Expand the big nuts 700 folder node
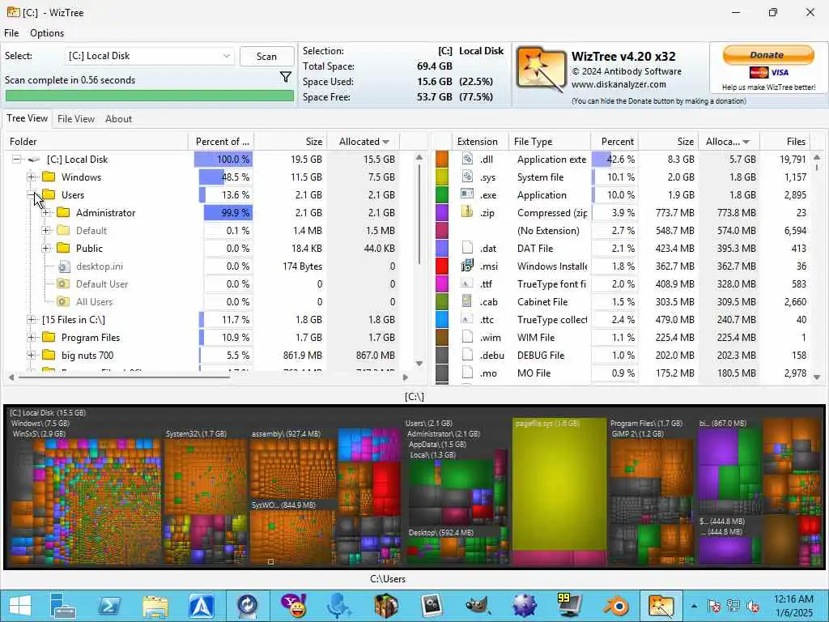 click(32, 355)
